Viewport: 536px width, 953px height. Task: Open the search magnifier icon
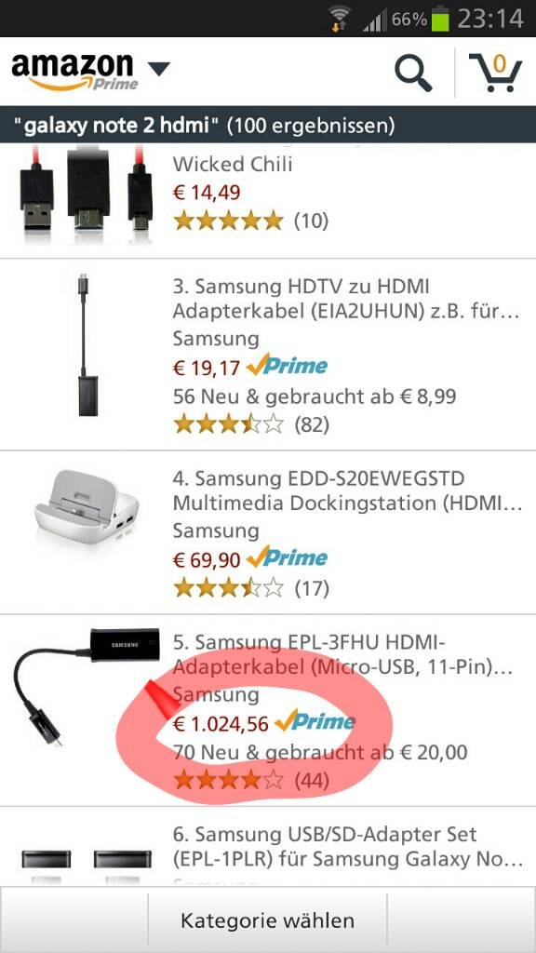click(413, 73)
